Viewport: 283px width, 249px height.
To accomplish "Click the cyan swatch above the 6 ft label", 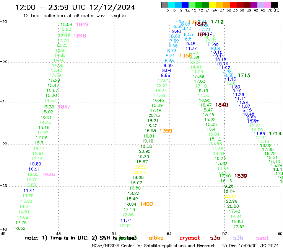I will [171, 5].
